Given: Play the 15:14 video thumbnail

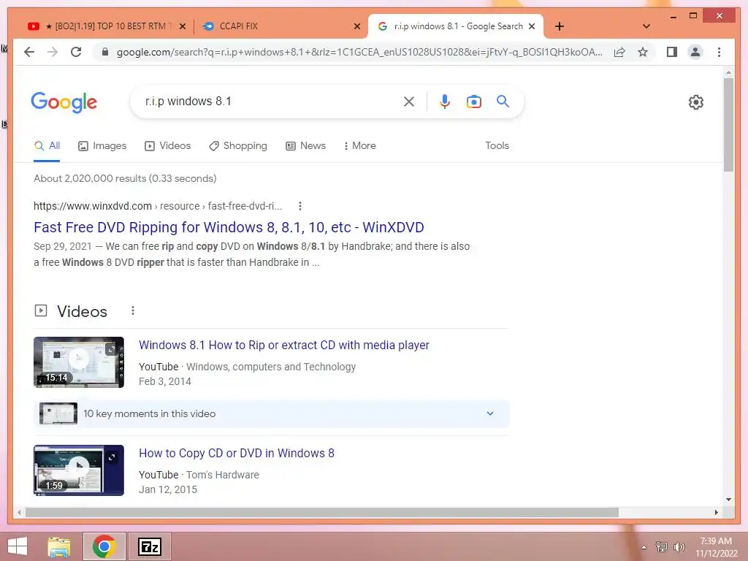Looking at the screenshot, I should pos(79,362).
